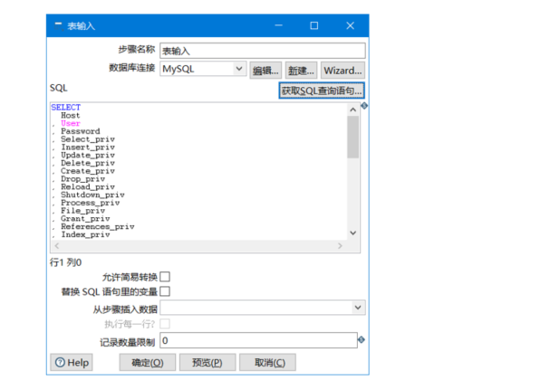This screenshot has height=381, width=560.
Task: Minimize the 表输入 dialog window
Action: [x=278, y=25]
